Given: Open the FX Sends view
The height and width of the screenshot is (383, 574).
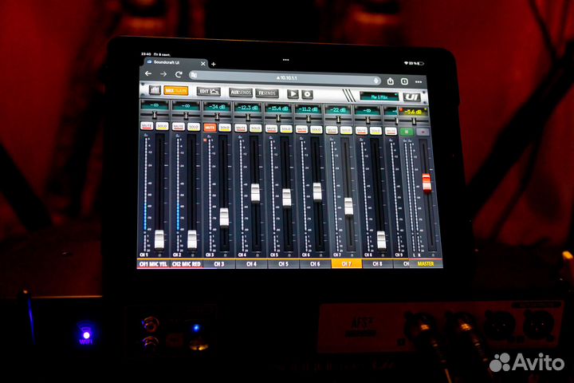Looking at the screenshot, I should tap(267, 93).
